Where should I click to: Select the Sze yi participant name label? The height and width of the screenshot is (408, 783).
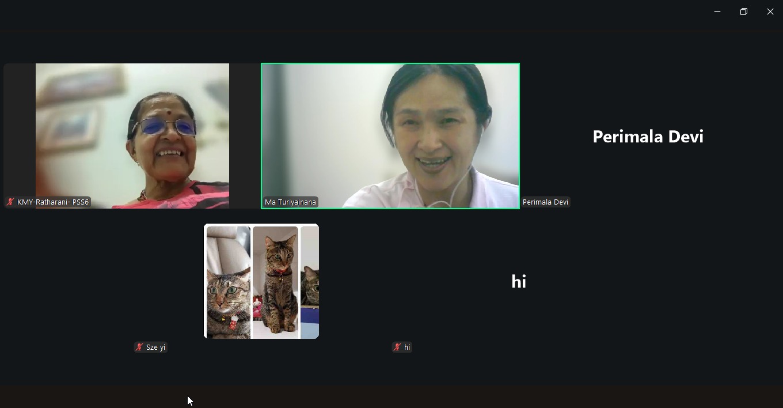click(155, 347)
